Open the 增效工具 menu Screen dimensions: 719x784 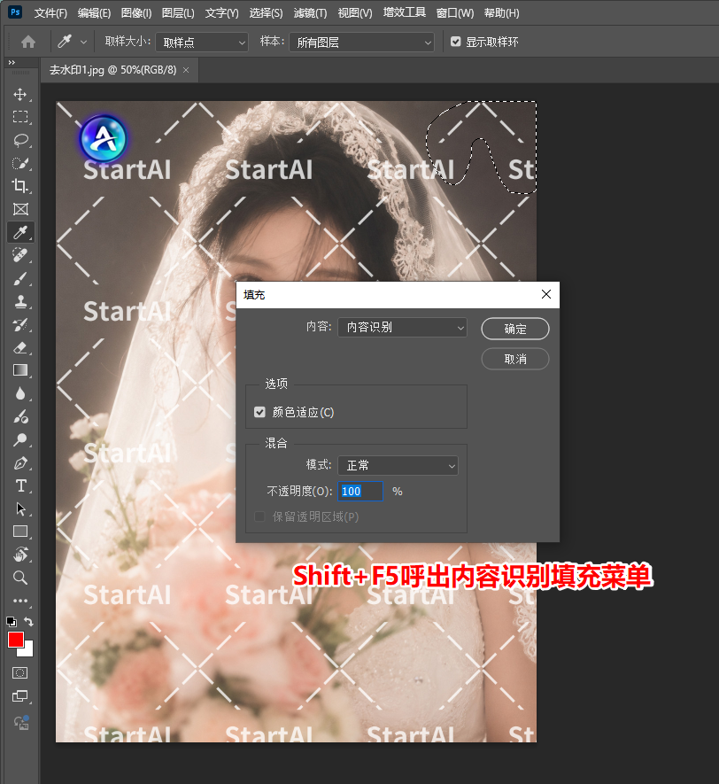pos(405,12)
